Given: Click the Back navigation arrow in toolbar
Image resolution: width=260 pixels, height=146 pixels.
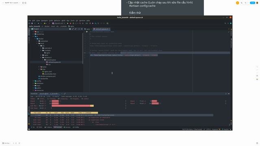Looking at the screenshot, I should click(x=38, y=24).
